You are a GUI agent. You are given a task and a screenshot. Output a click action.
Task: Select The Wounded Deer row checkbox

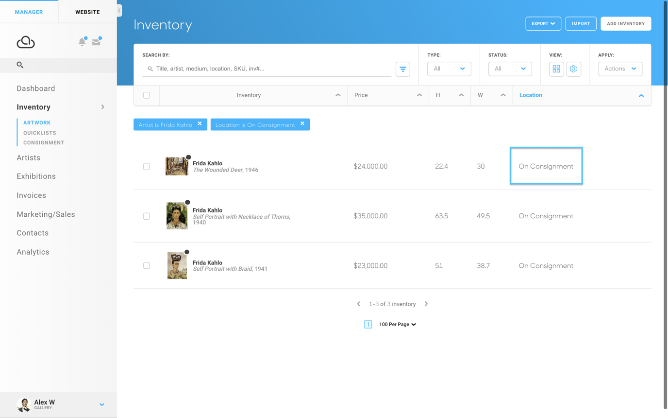coord(146,166)
